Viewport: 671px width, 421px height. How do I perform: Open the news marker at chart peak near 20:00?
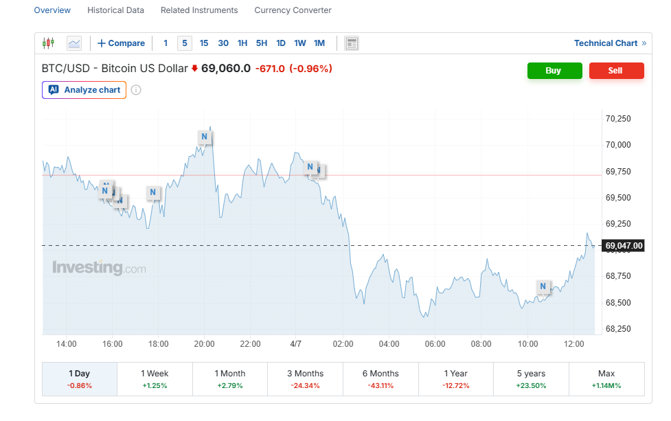coord(204,137)
